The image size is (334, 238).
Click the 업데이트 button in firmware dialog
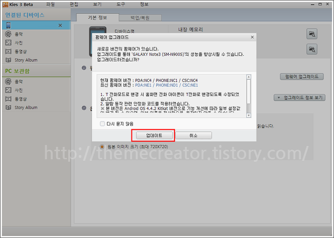[x=154, y=135]
